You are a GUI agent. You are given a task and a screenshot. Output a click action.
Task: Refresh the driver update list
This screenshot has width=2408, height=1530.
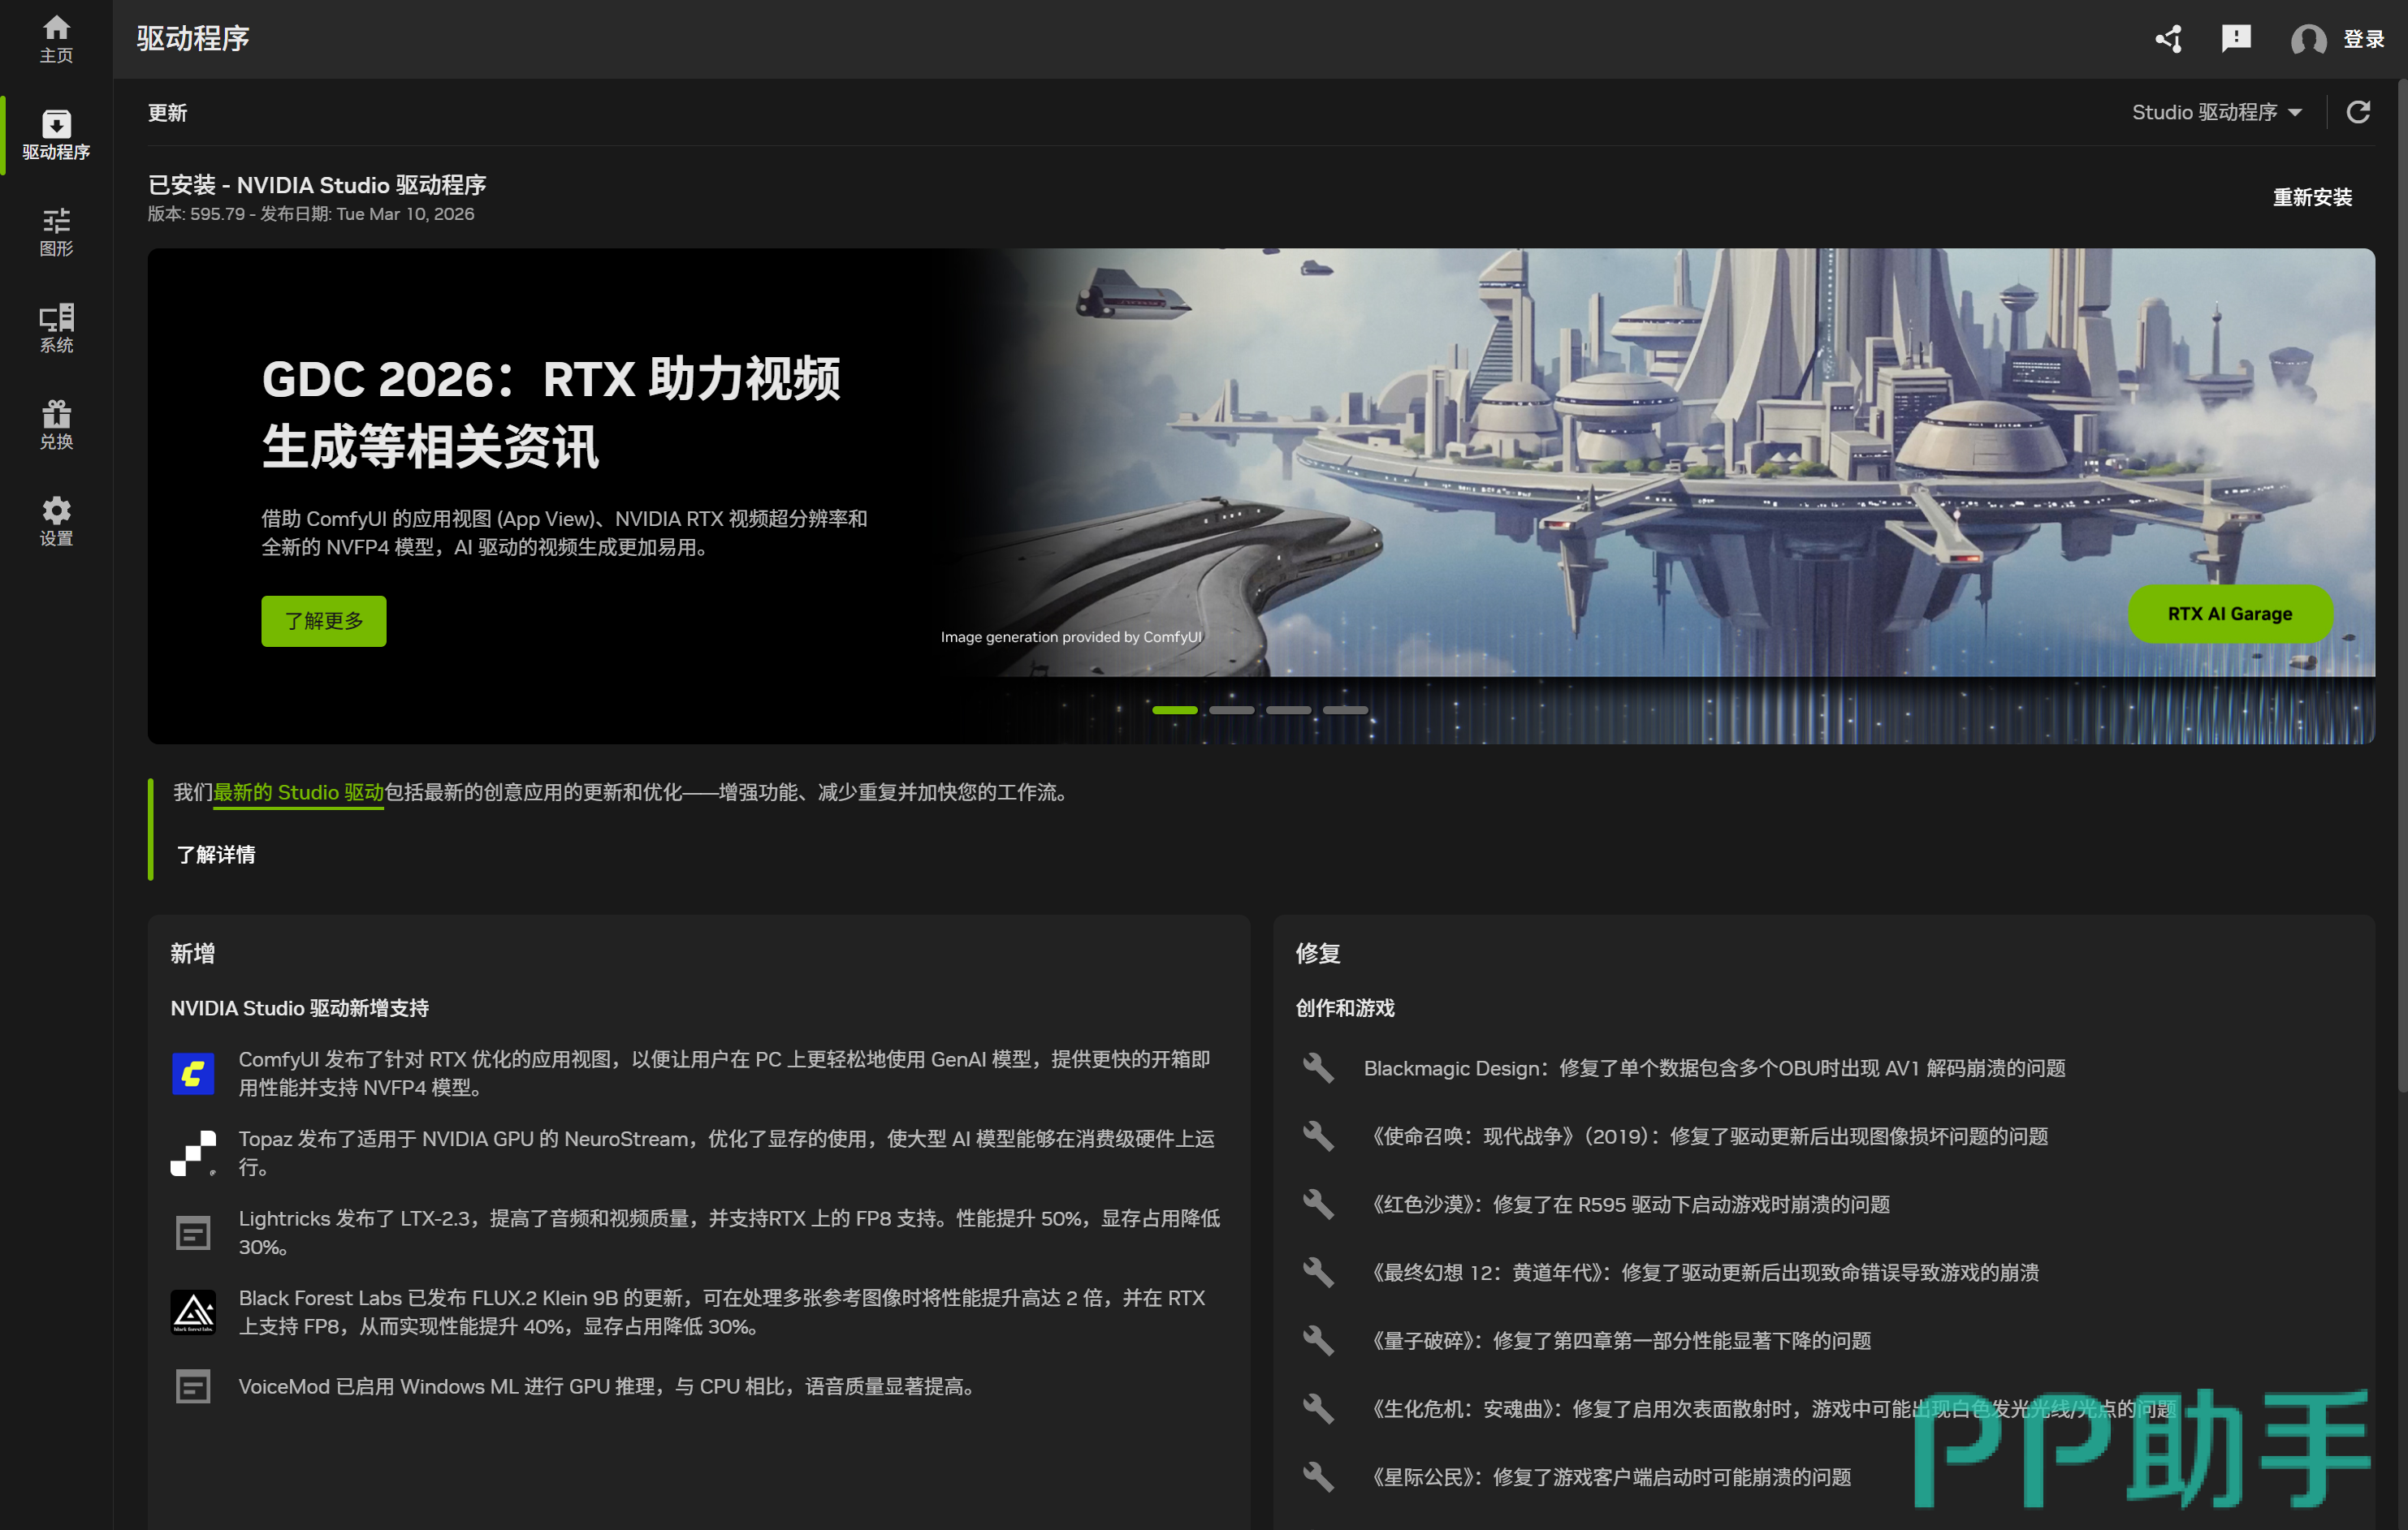2358,112
